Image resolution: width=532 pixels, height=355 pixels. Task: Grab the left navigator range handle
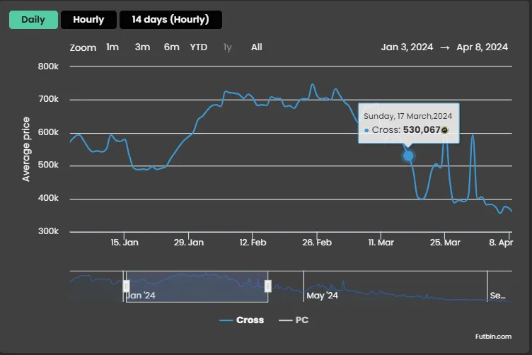tap(126, 286)
